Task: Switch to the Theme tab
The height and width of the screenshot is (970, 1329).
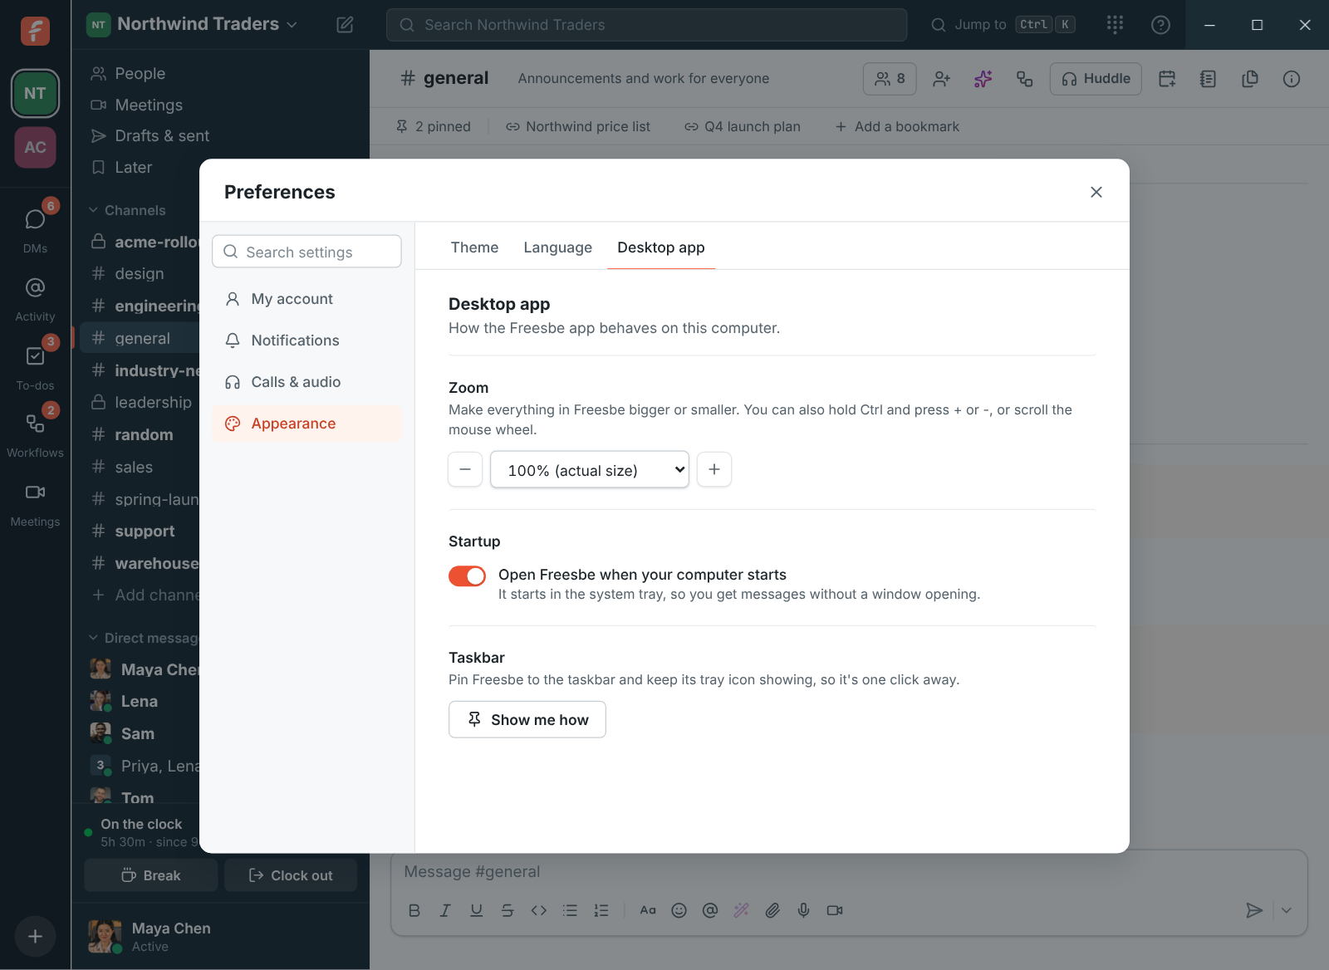Action: pyautogui.click(x=474, y=247)
